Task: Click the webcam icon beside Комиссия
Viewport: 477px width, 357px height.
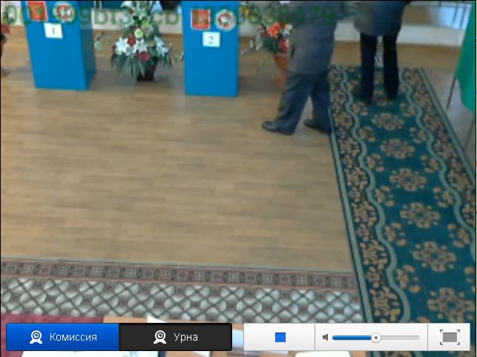Action: click(x=36, y=337)
